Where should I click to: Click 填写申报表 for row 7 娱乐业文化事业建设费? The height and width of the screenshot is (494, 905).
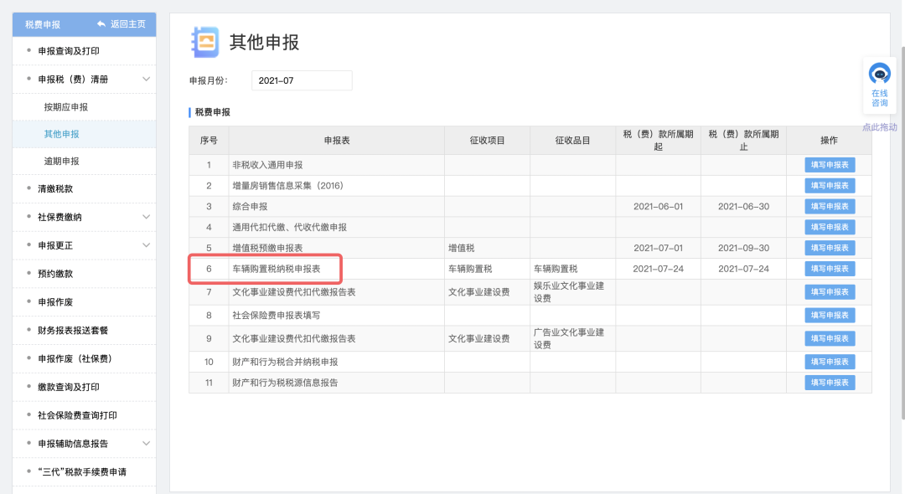830,291
